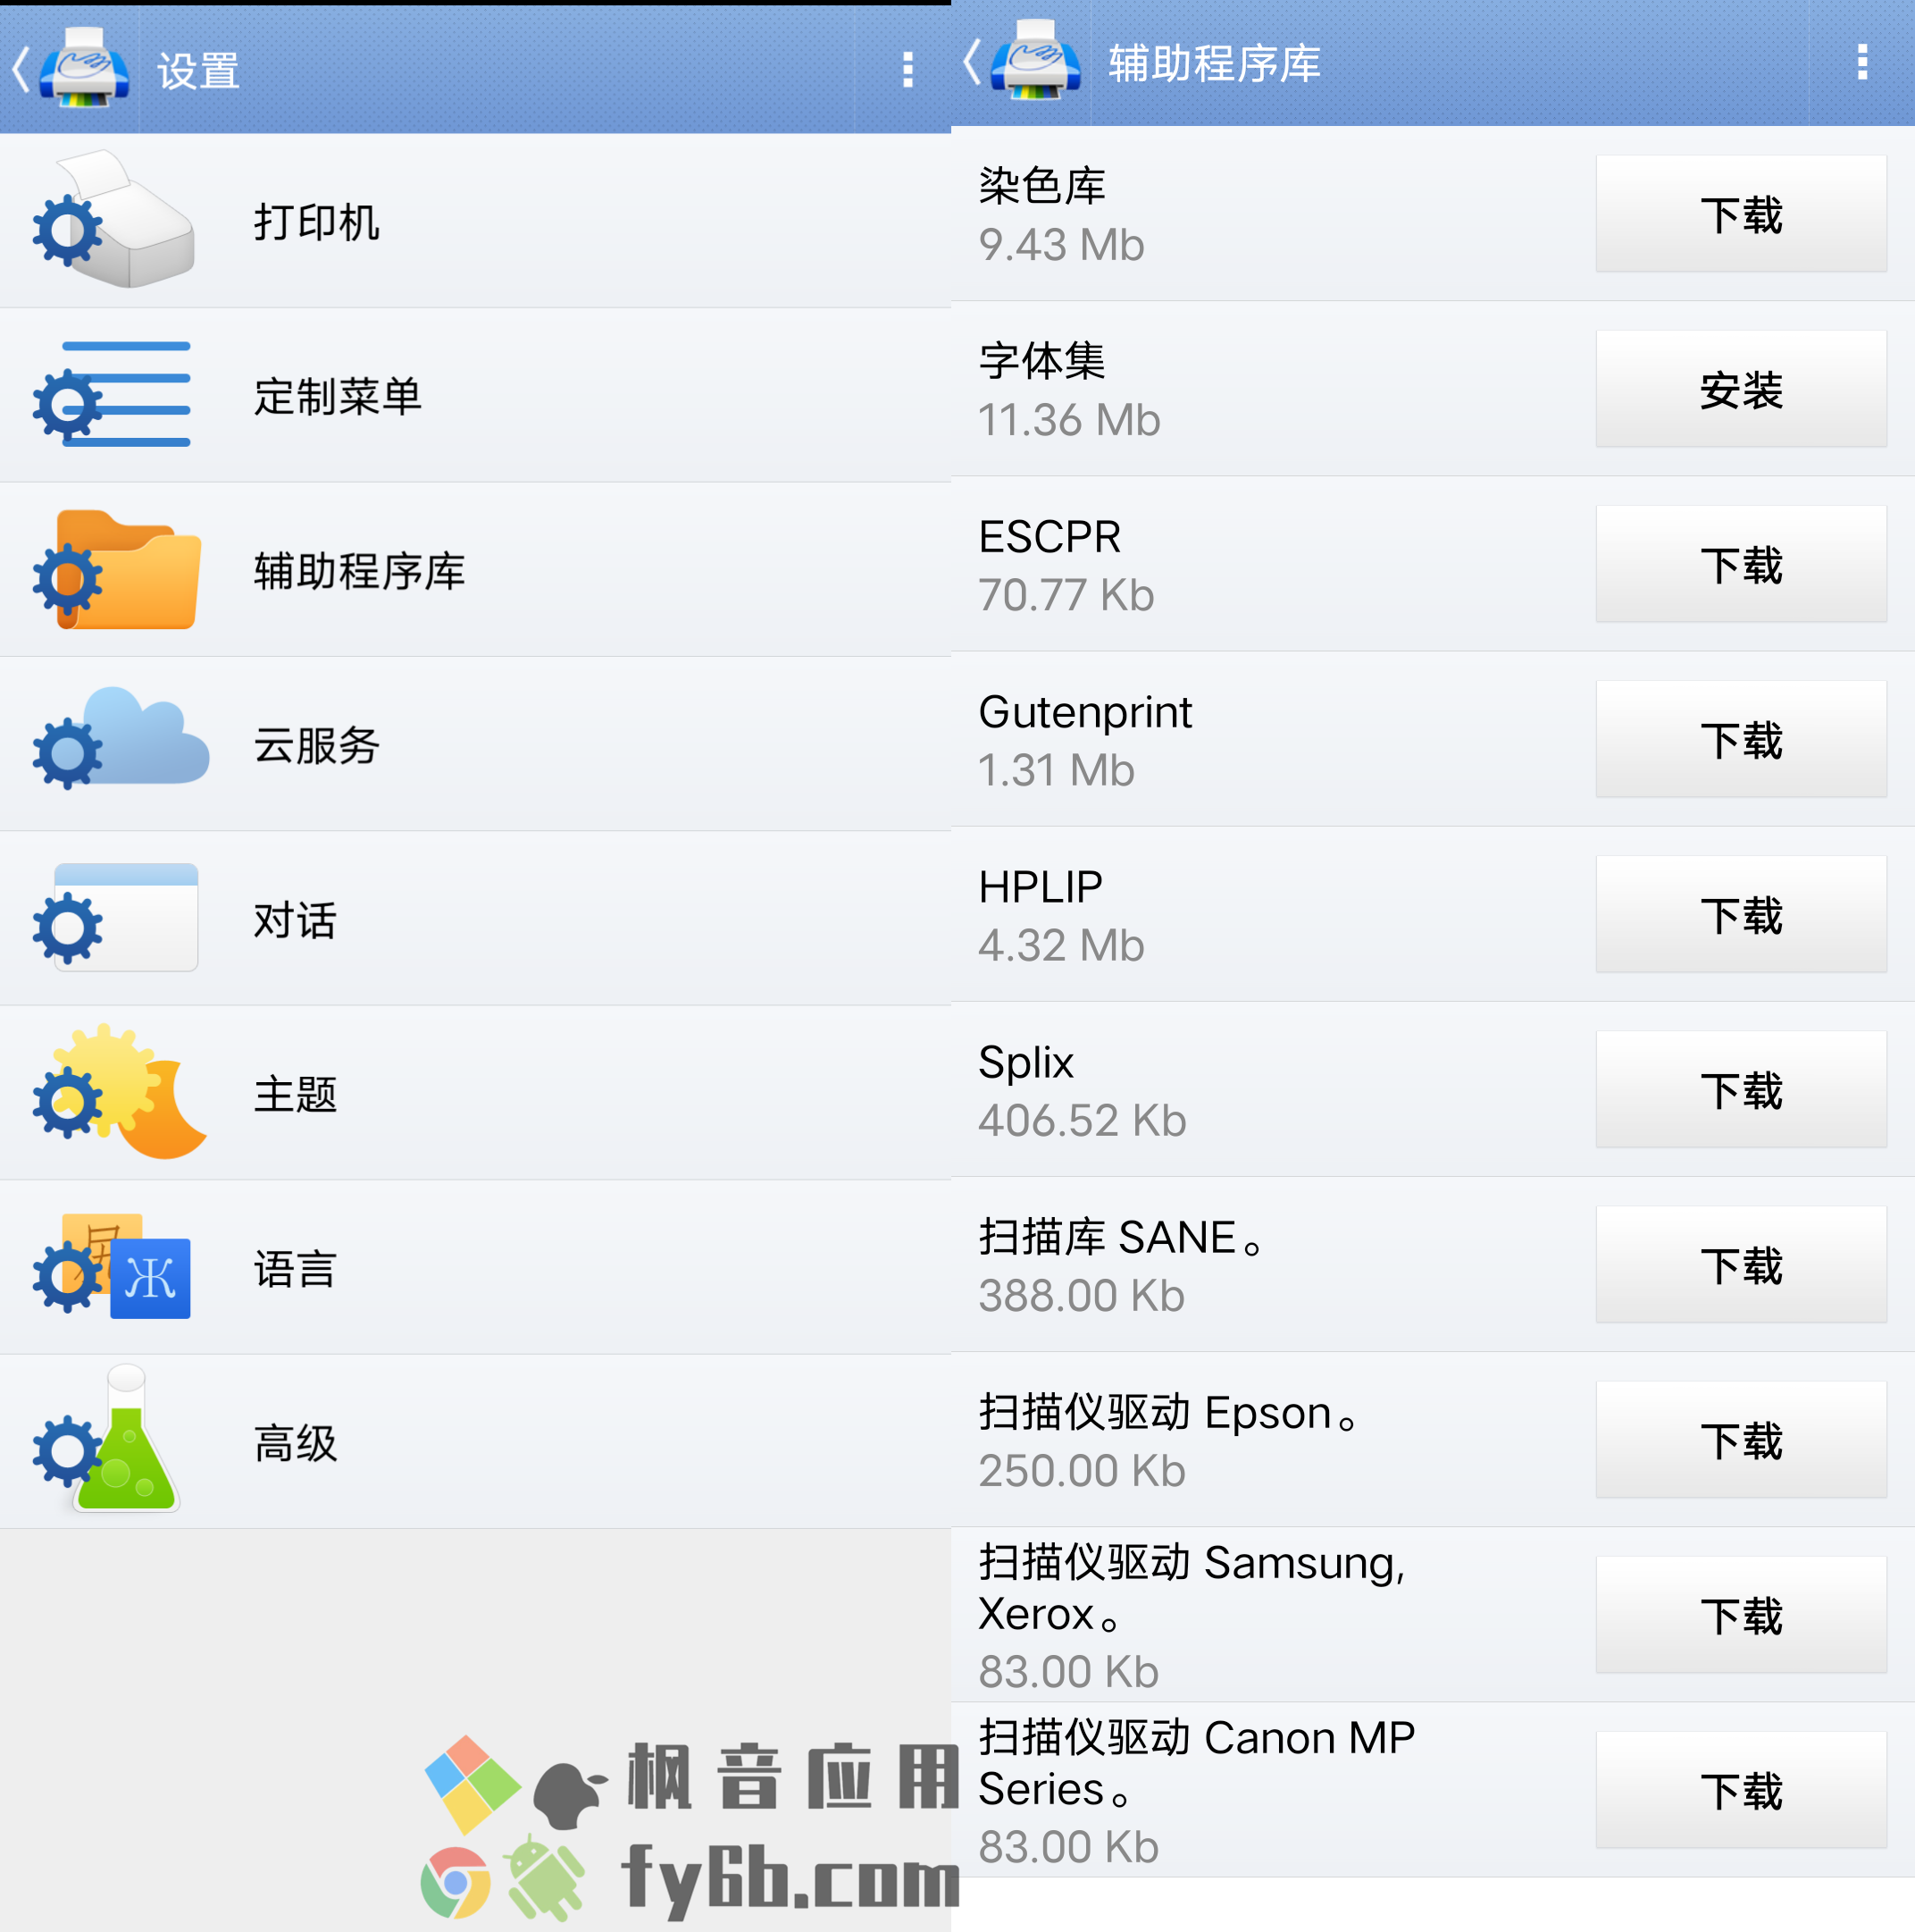Click the 1.31 Mb size text
The width and height of the screenshot is (1915, 1932).
[1057, 770]
